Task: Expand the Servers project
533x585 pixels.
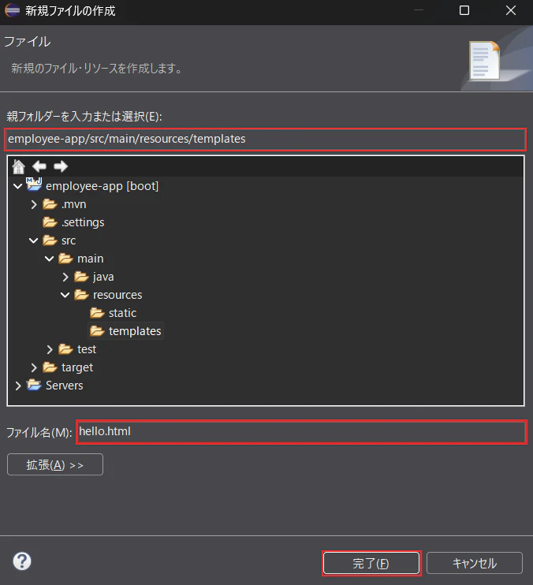Action: pyautogui.click(x=18, y=386)
